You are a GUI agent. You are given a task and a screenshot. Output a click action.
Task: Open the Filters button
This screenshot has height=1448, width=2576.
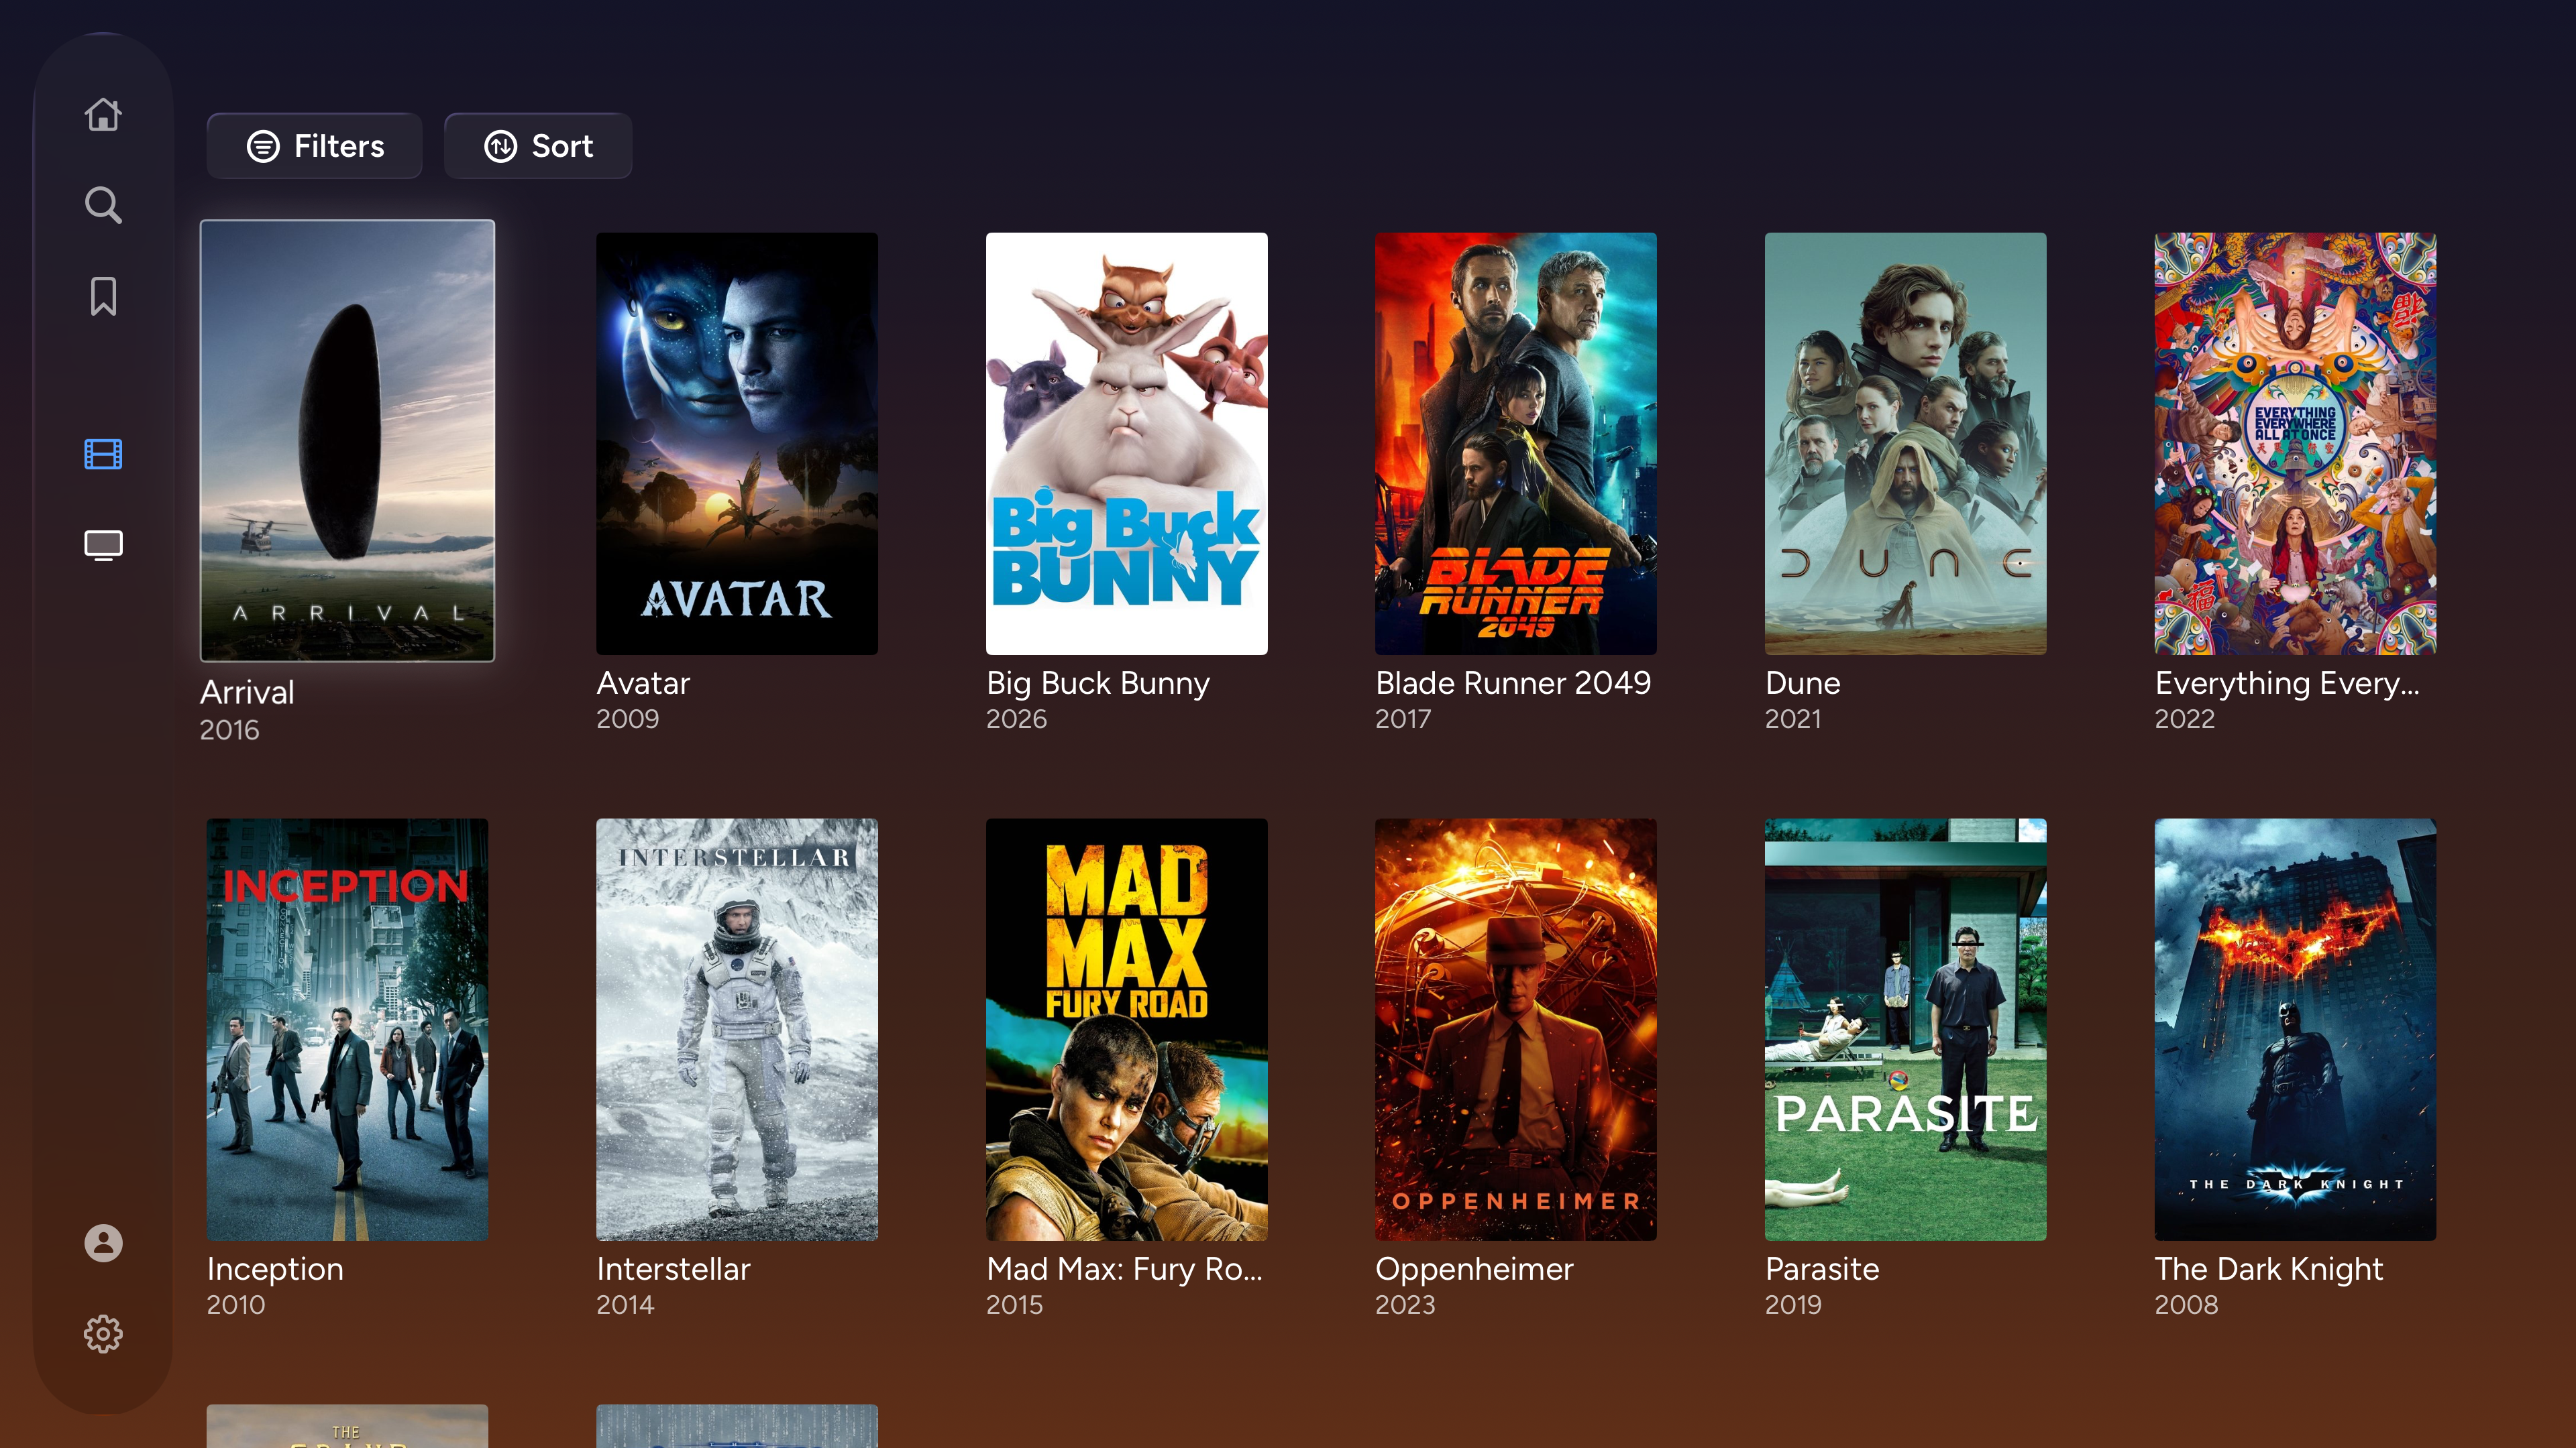tap(314, 146)
